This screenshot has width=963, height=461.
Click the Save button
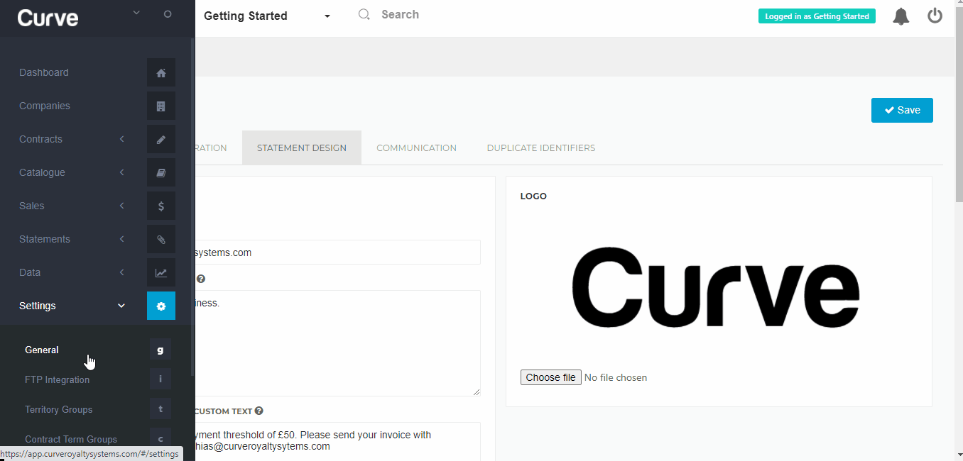pos(902,110)
